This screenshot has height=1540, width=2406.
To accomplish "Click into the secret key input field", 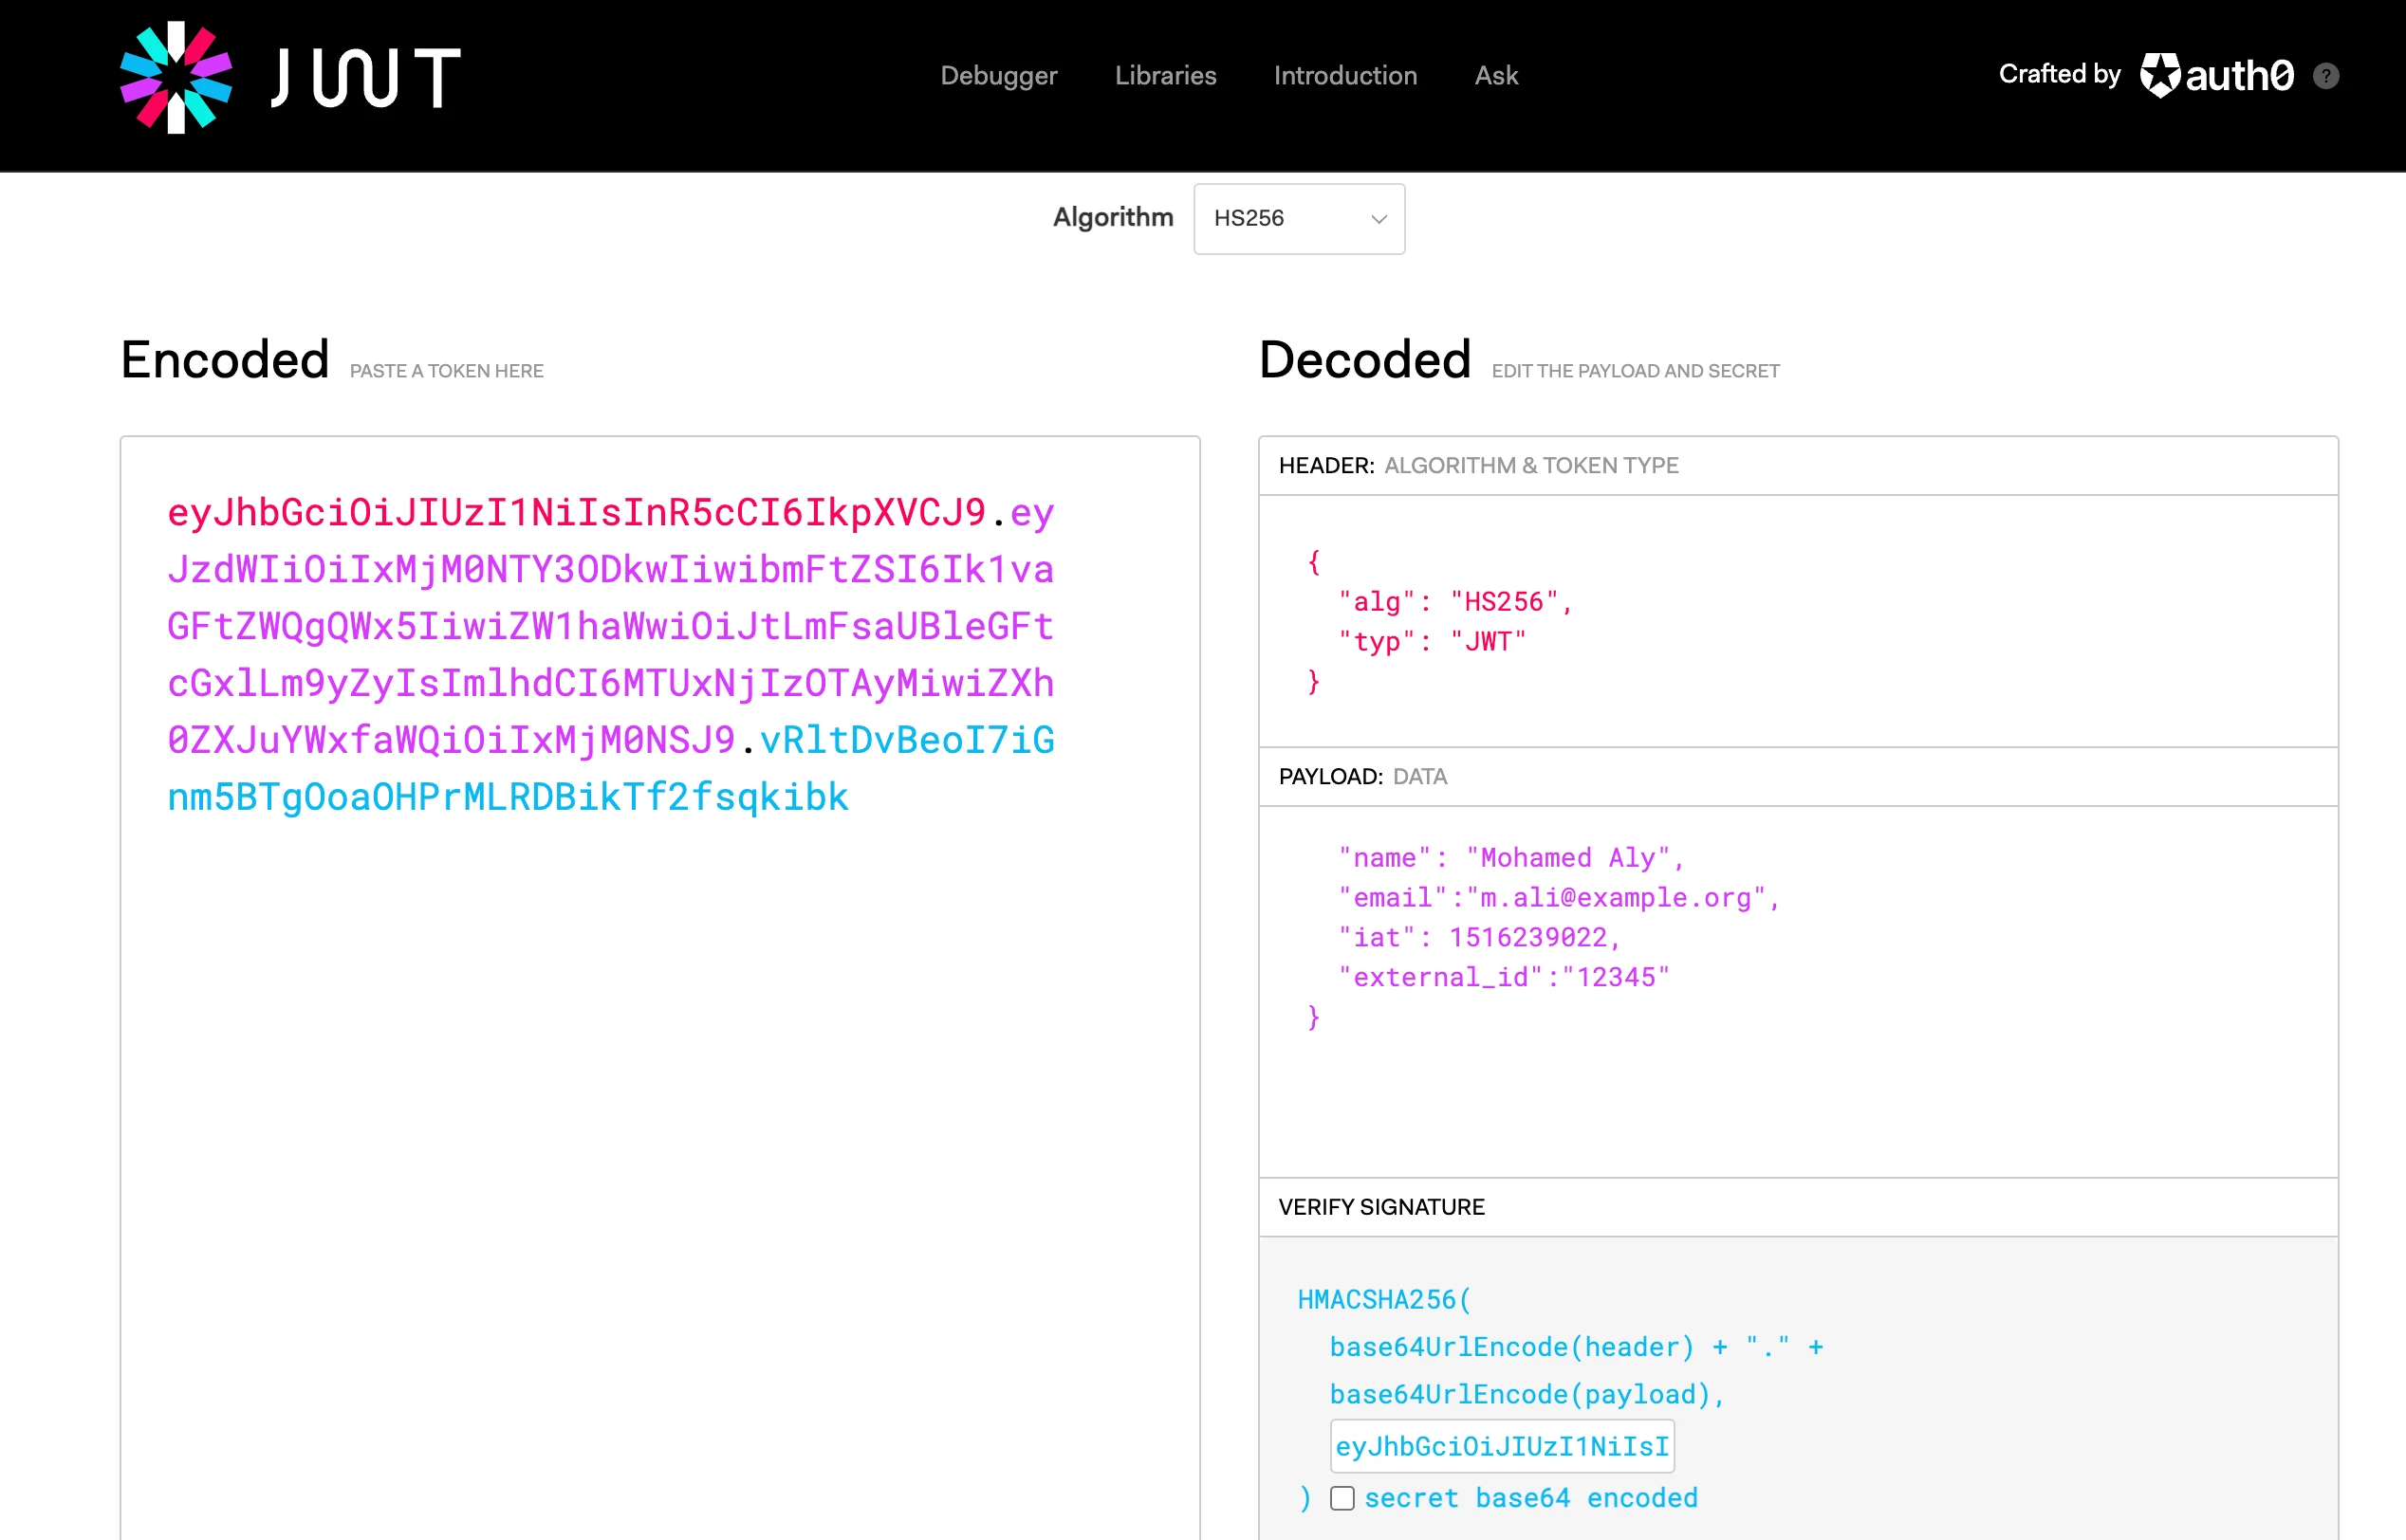I will [1501, 1446].
